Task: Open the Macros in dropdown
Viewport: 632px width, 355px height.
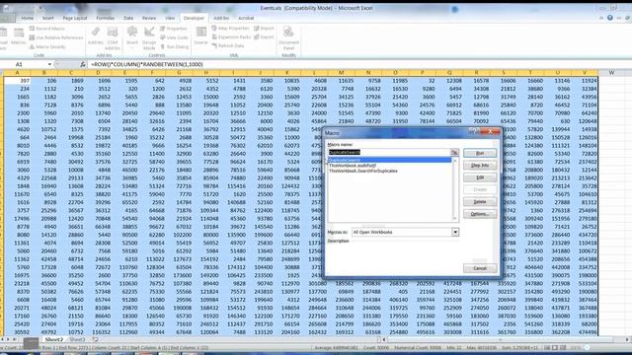Action: tap(455, 233)
